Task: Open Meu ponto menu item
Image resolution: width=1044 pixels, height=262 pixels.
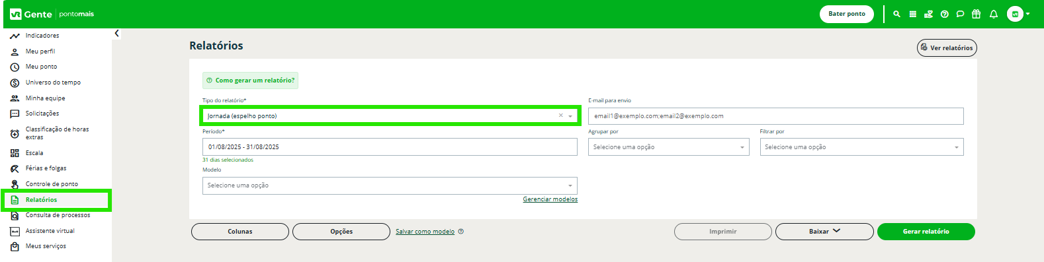Action: 41,67
